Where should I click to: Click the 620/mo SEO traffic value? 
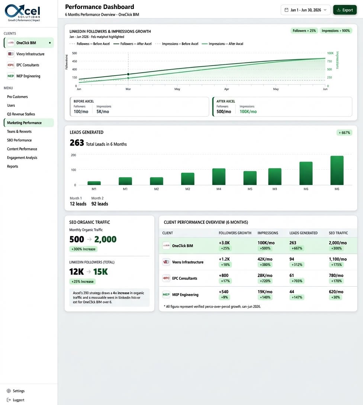[x=336, y=291]
